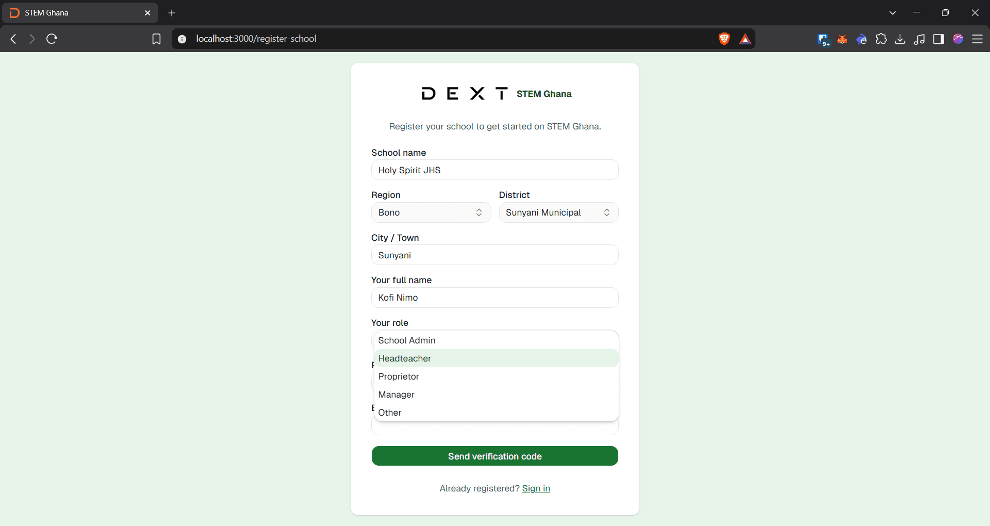
Task: Open Brave Rewards triangle icon
Action: [745, 39]
